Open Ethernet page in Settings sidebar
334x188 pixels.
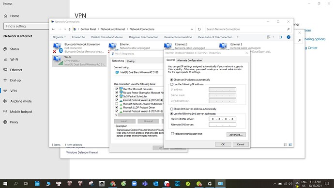16,70
